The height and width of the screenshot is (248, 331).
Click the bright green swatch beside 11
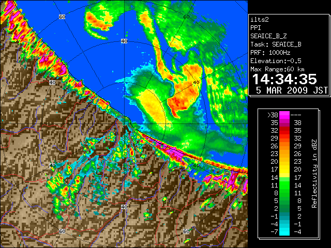point(284,185)
